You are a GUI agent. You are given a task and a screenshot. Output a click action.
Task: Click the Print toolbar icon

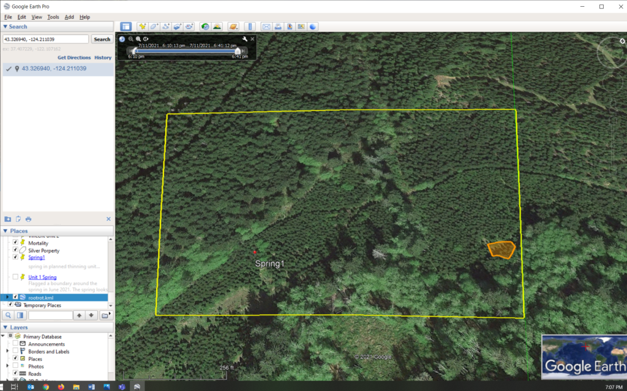click(278, 26)
